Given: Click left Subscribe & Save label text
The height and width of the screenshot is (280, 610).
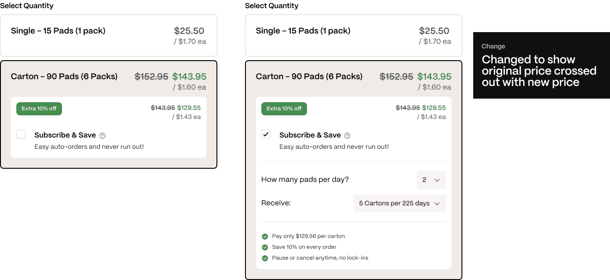Looking at the screenshot, I should (65, 135).
